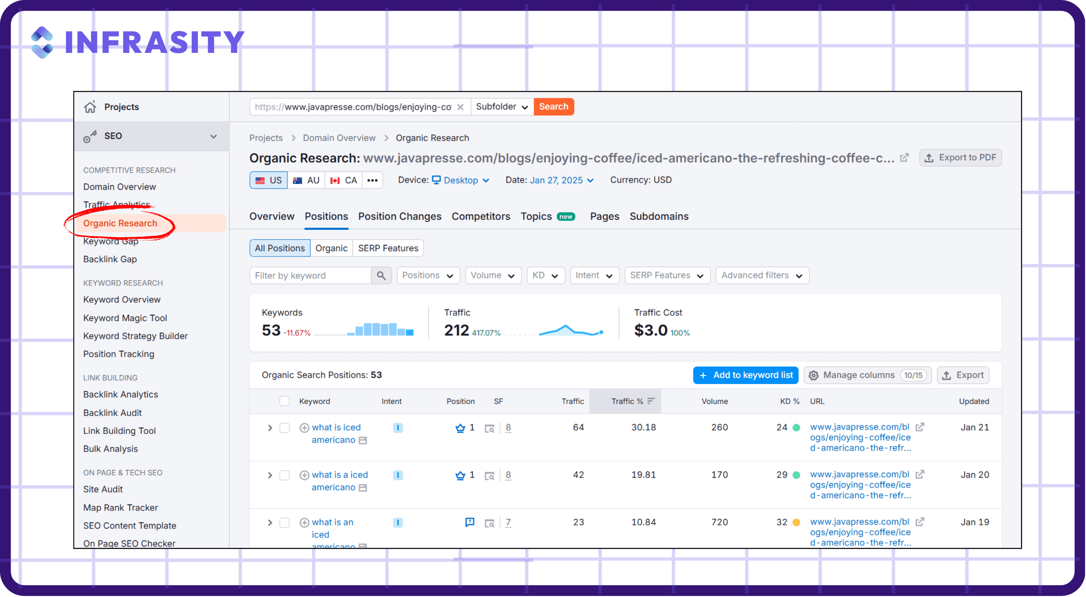This screenshot has height=597, width=1086.
Task: Select the SERP Features toggle button
Action: click(x=388, y=248)
